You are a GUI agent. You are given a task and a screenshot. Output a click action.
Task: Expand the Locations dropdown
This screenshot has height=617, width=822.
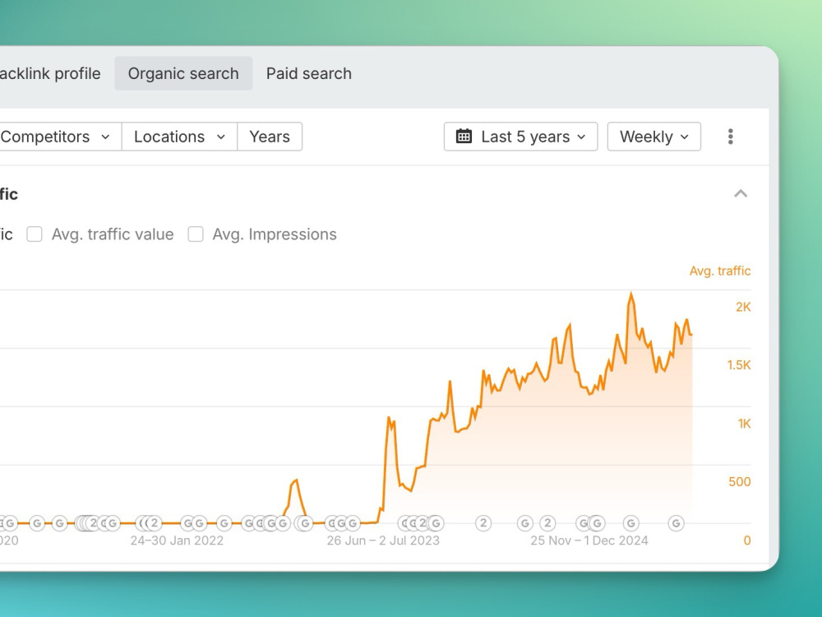[x=179, y=137]
